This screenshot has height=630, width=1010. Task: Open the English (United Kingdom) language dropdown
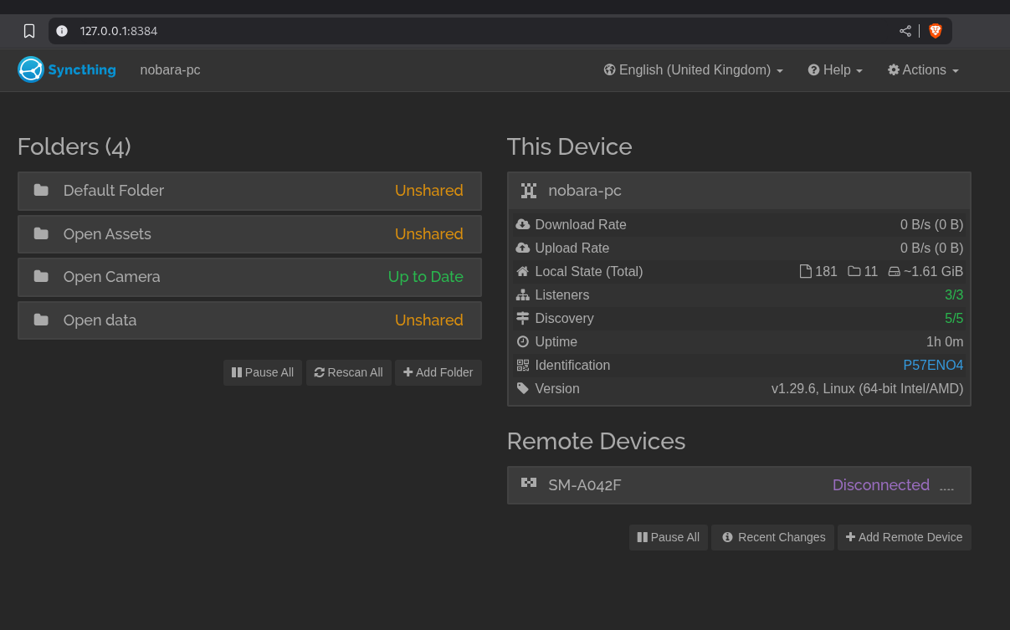[693, 70]
